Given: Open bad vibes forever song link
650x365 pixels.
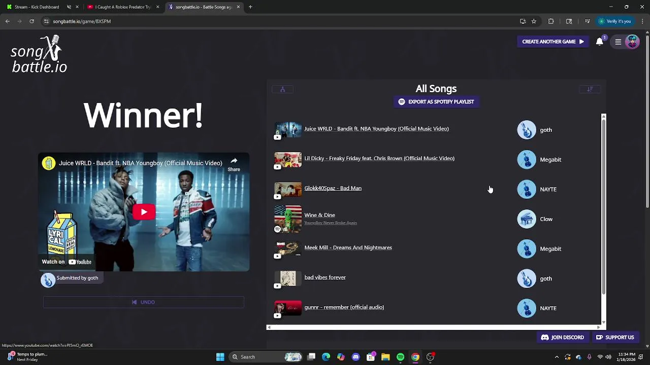Looking at the screenshot, I should click(x=325, y=277).
